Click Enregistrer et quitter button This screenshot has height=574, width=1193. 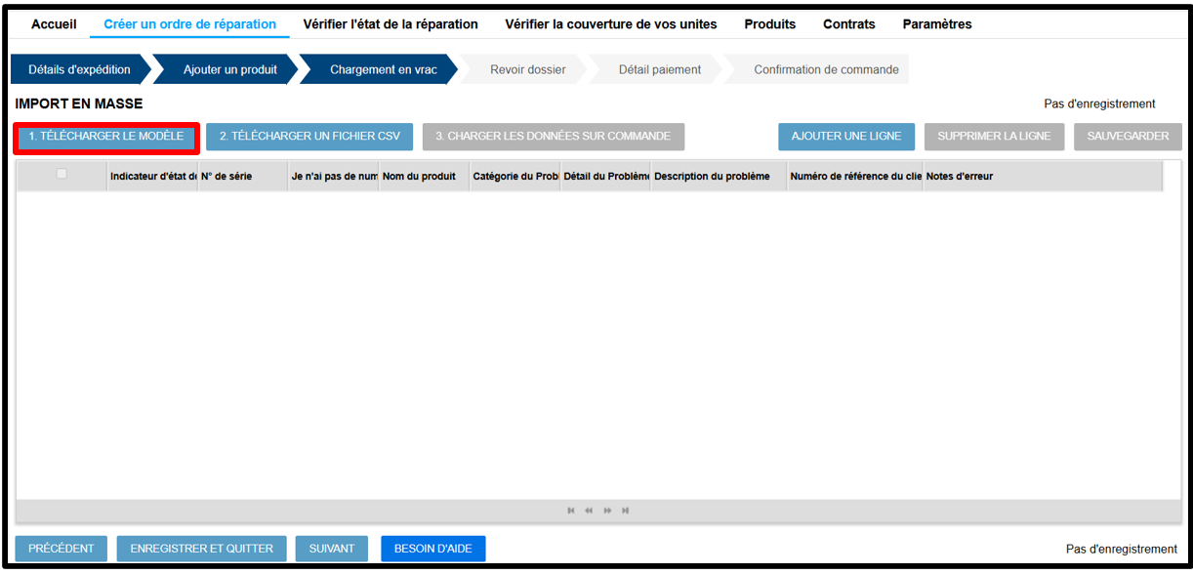coord(202,549)
